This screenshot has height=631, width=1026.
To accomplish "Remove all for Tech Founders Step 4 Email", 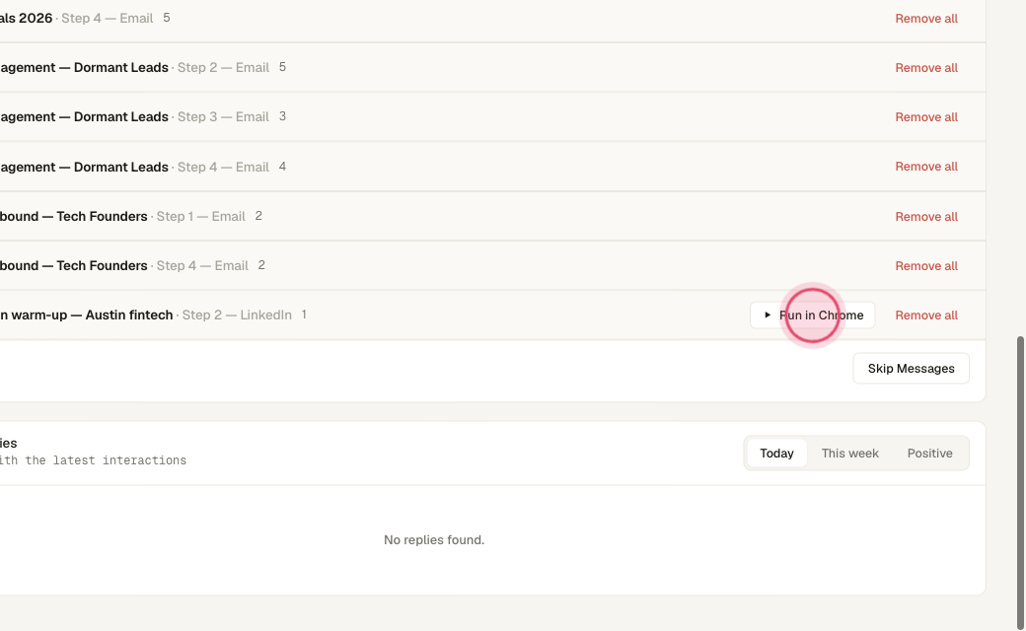I will [x=926, y=266].
